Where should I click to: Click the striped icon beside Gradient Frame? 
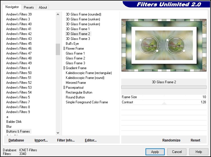64,68
